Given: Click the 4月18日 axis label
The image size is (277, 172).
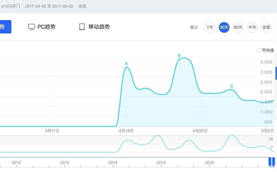Looking at the screenshot, I should 126,131.
